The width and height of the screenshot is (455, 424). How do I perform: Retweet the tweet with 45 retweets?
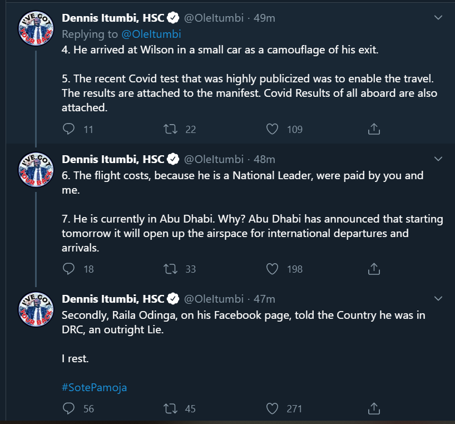(x=170, y=408)
